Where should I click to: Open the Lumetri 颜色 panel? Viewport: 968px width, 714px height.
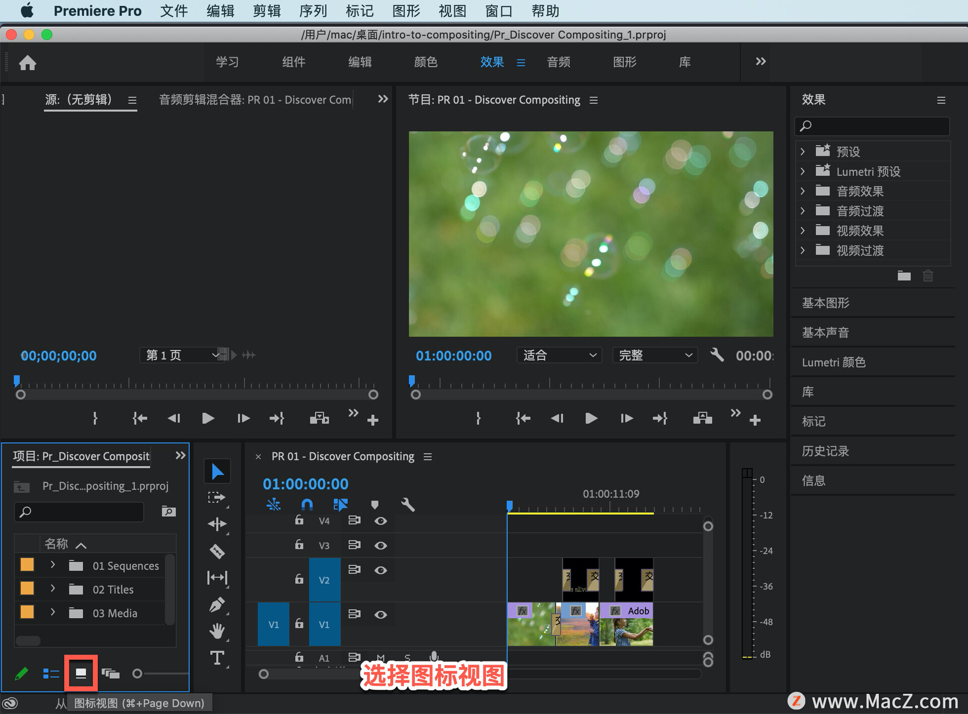(x=833, y=362)
